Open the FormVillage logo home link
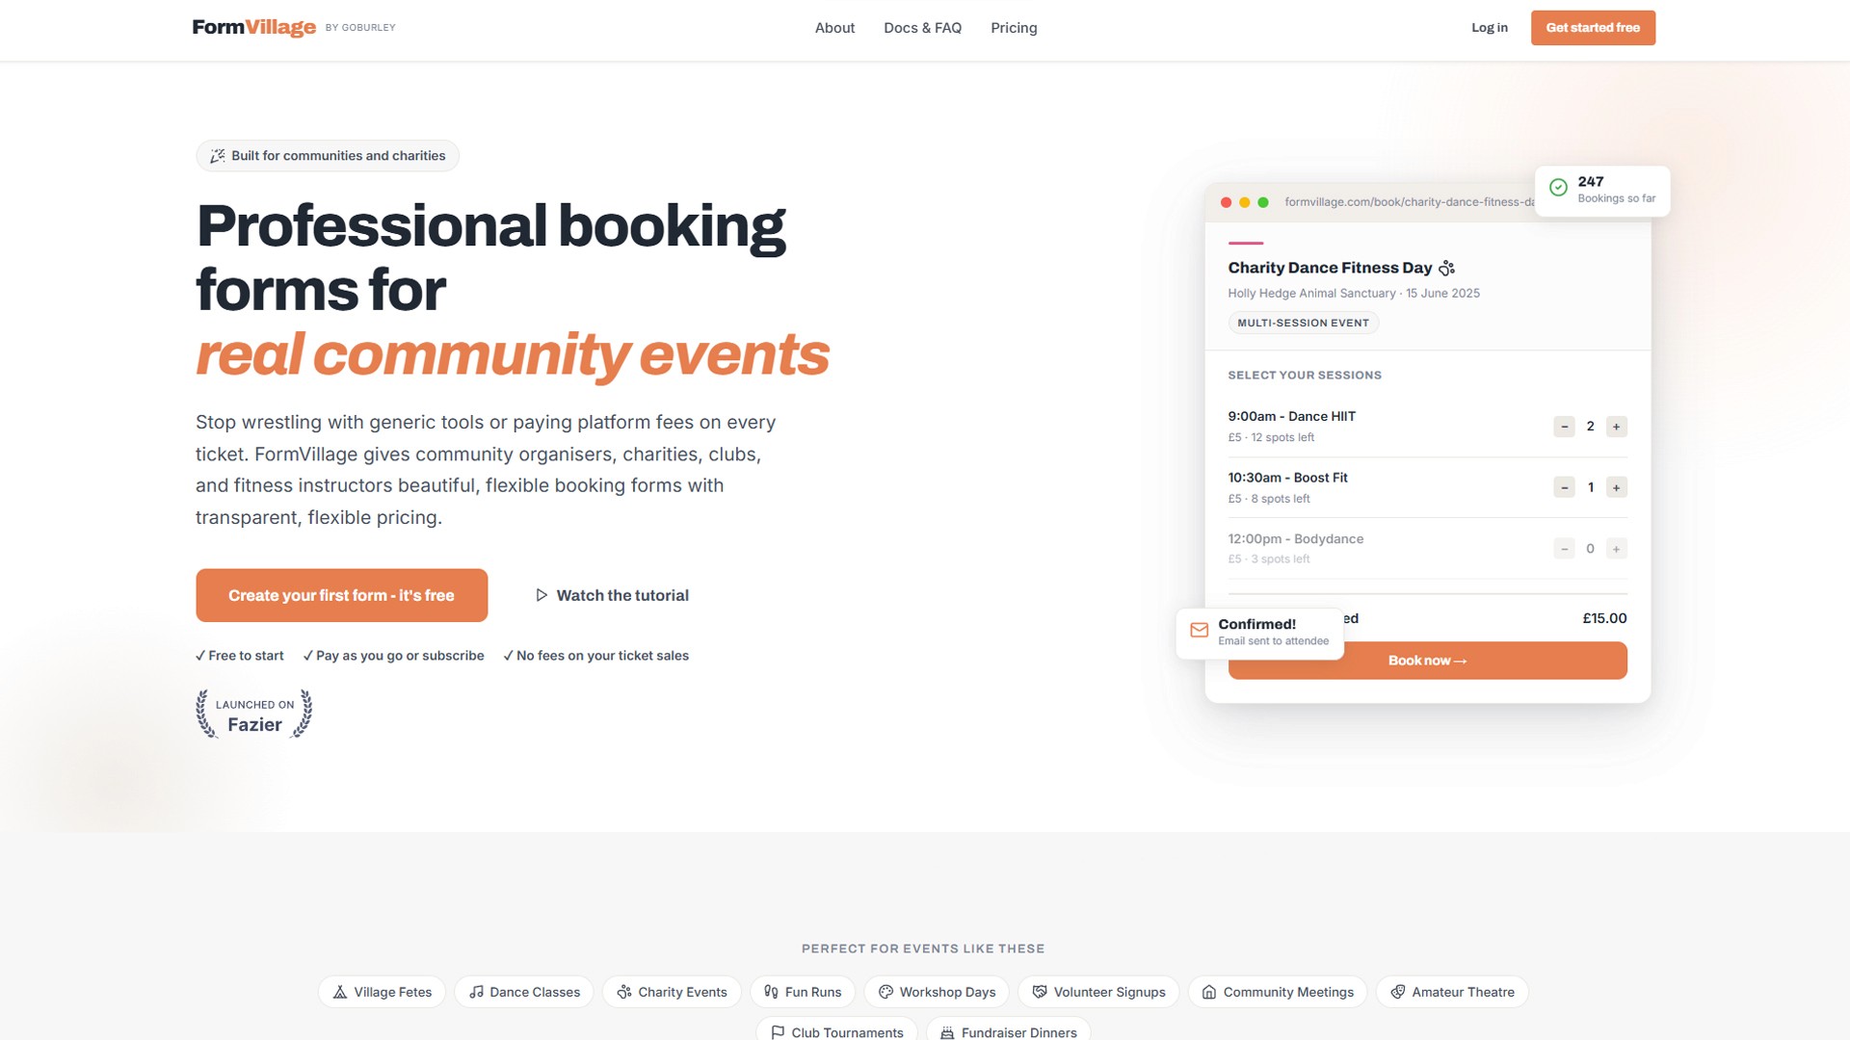Image resolution: width=1850 pixels, height=1040 pixels. pyautogui.click(x=254, y=27)
